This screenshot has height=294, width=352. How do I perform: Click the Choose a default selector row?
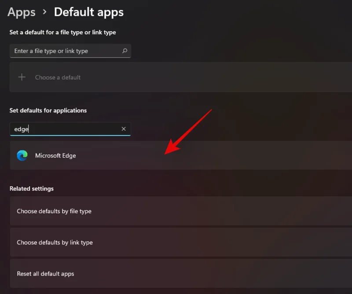(x=58, y=77)
